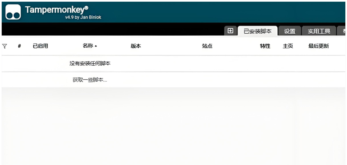Sort by the 站点 column header
The width and height of the screenshot is (347, 165).
tap(207, 46)
